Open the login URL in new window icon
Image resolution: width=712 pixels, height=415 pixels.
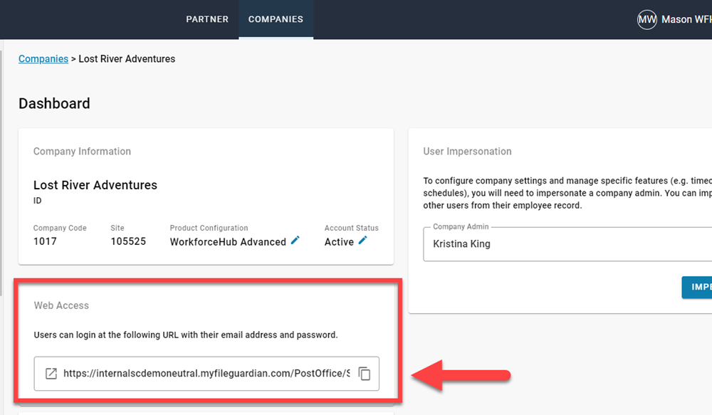[51, 374]
